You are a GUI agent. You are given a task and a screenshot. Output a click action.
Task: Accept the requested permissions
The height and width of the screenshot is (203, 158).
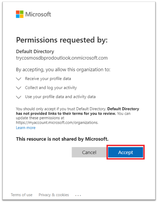(x=126, y=152)
